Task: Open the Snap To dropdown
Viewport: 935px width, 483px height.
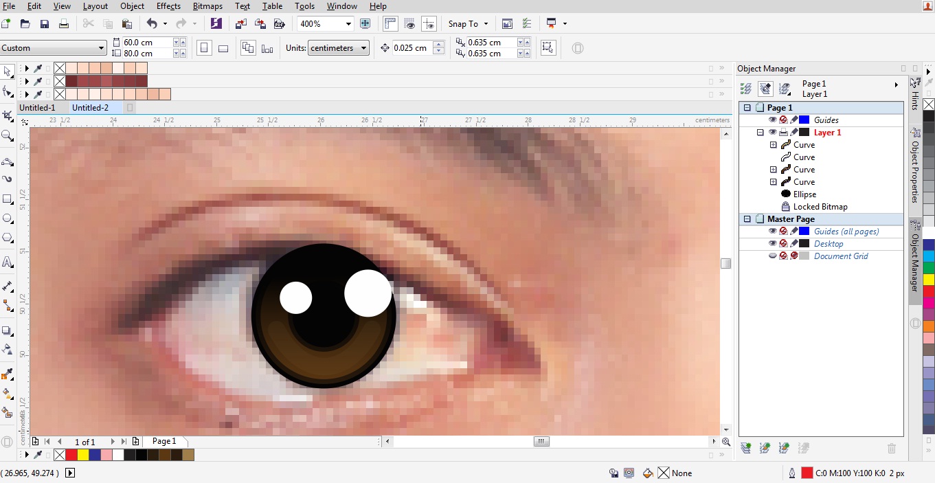Action: (468, 23)
